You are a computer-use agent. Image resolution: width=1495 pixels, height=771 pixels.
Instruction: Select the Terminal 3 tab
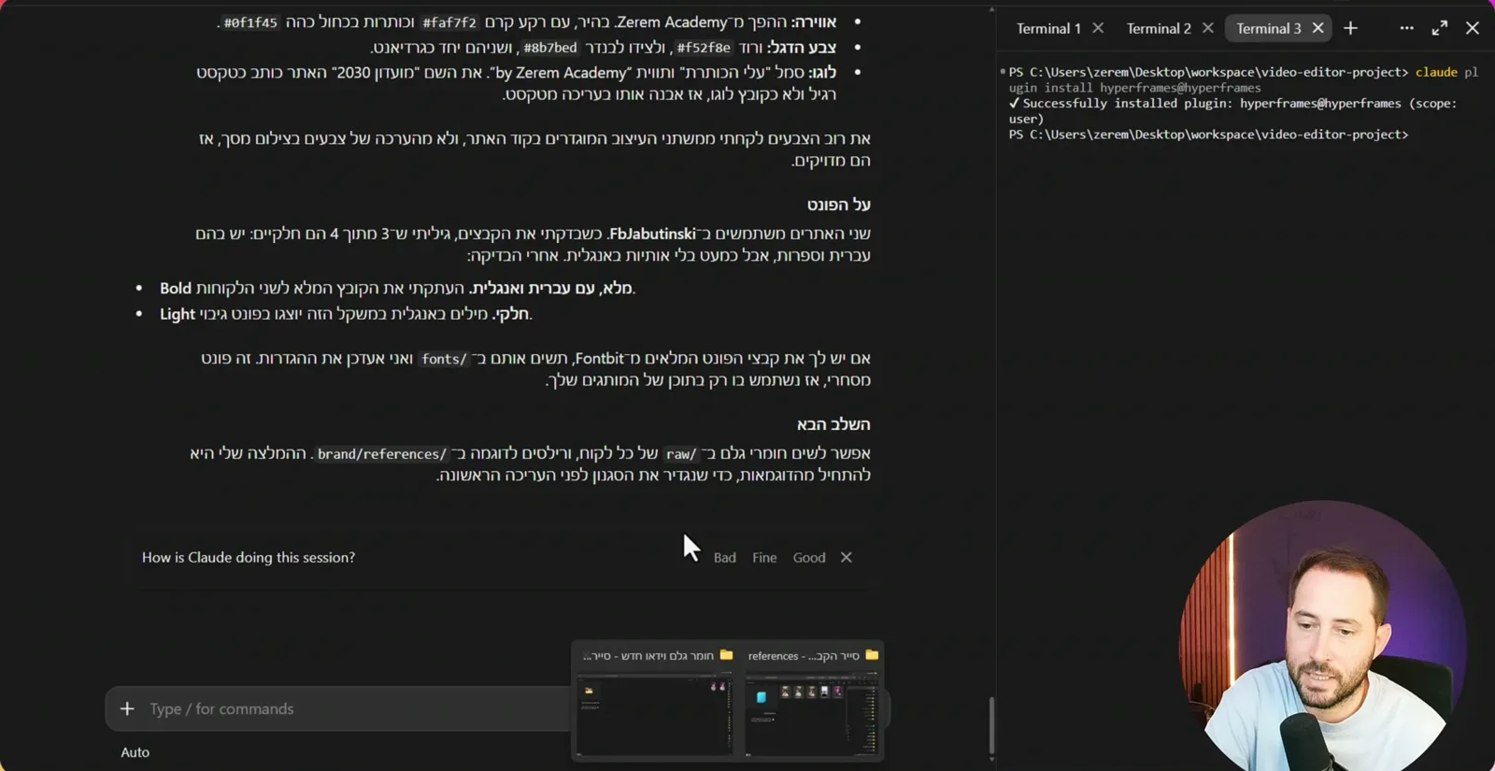[1268, 29]
